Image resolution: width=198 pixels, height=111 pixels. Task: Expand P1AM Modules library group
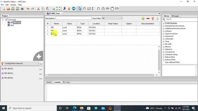click(164, 23)
